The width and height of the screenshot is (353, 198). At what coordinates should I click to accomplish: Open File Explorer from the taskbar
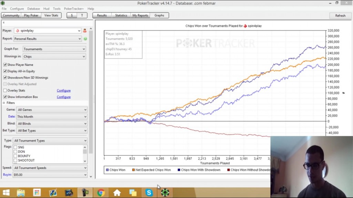point(21,192)
